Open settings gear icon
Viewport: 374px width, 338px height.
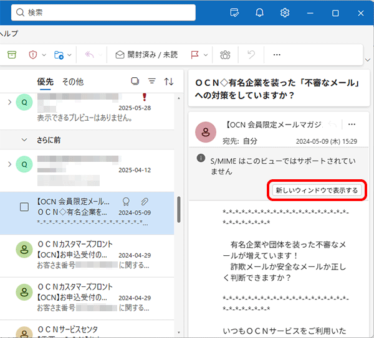tap(285, 12)
